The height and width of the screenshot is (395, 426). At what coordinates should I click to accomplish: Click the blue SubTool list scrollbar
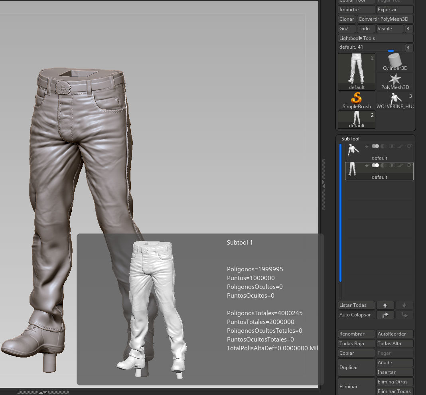pyautogui.click(x=340, y=213)
